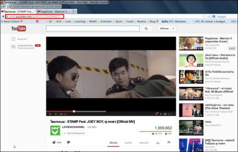Image resolution: width=238 pixels, height=152 pixels.
Task: Open the SIT bookmark folder
Action: [x=49, y=21]
